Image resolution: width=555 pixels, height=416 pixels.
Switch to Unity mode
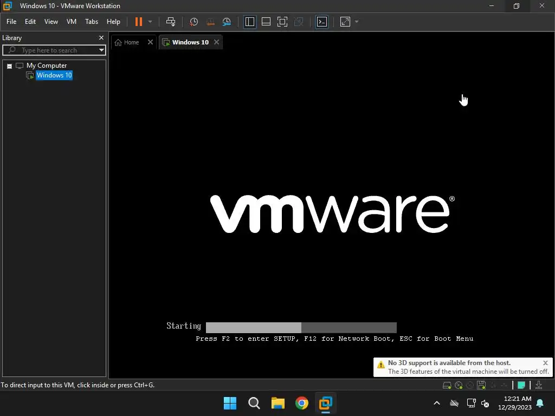click(x=299, y=22)
